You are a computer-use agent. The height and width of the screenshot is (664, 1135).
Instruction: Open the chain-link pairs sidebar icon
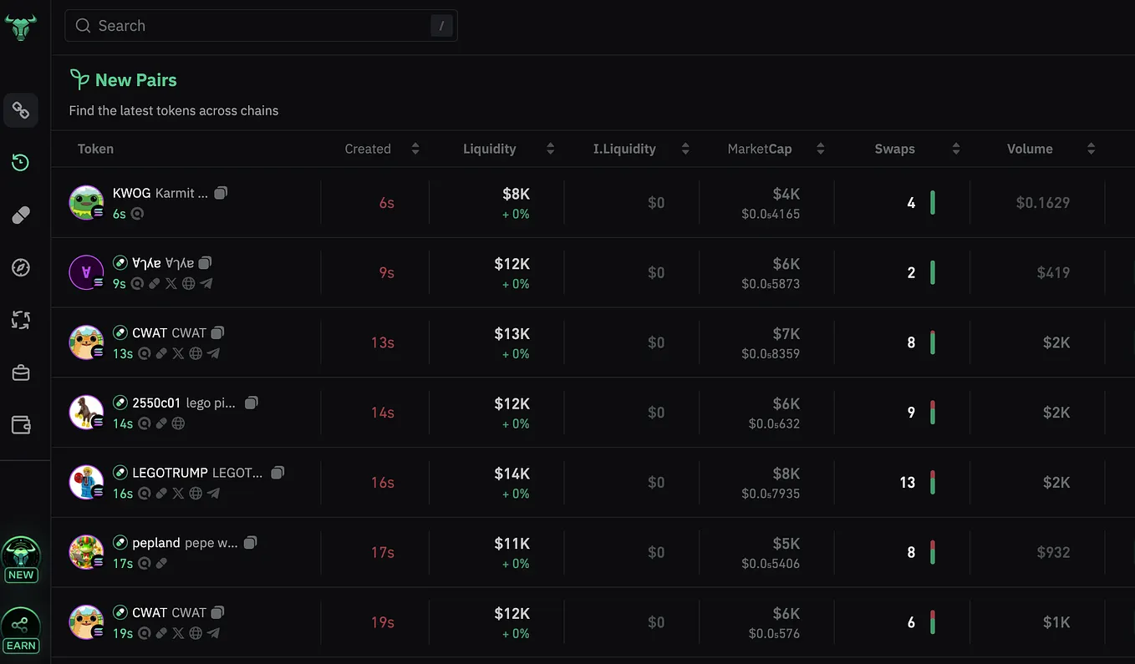[21, 110]
